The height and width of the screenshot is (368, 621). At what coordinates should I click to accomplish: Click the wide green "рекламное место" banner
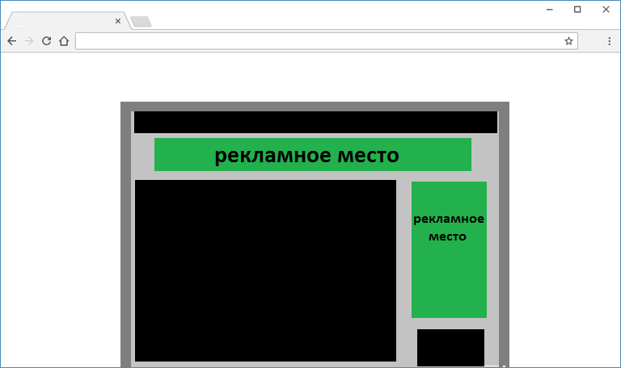point(312,155)
